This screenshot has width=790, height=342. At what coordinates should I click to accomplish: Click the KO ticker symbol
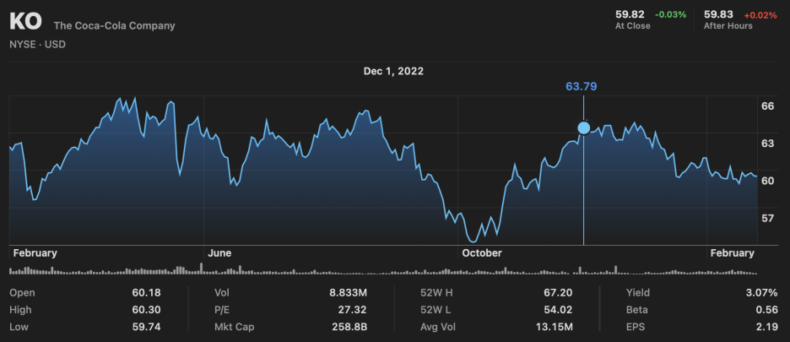[25, 23]
